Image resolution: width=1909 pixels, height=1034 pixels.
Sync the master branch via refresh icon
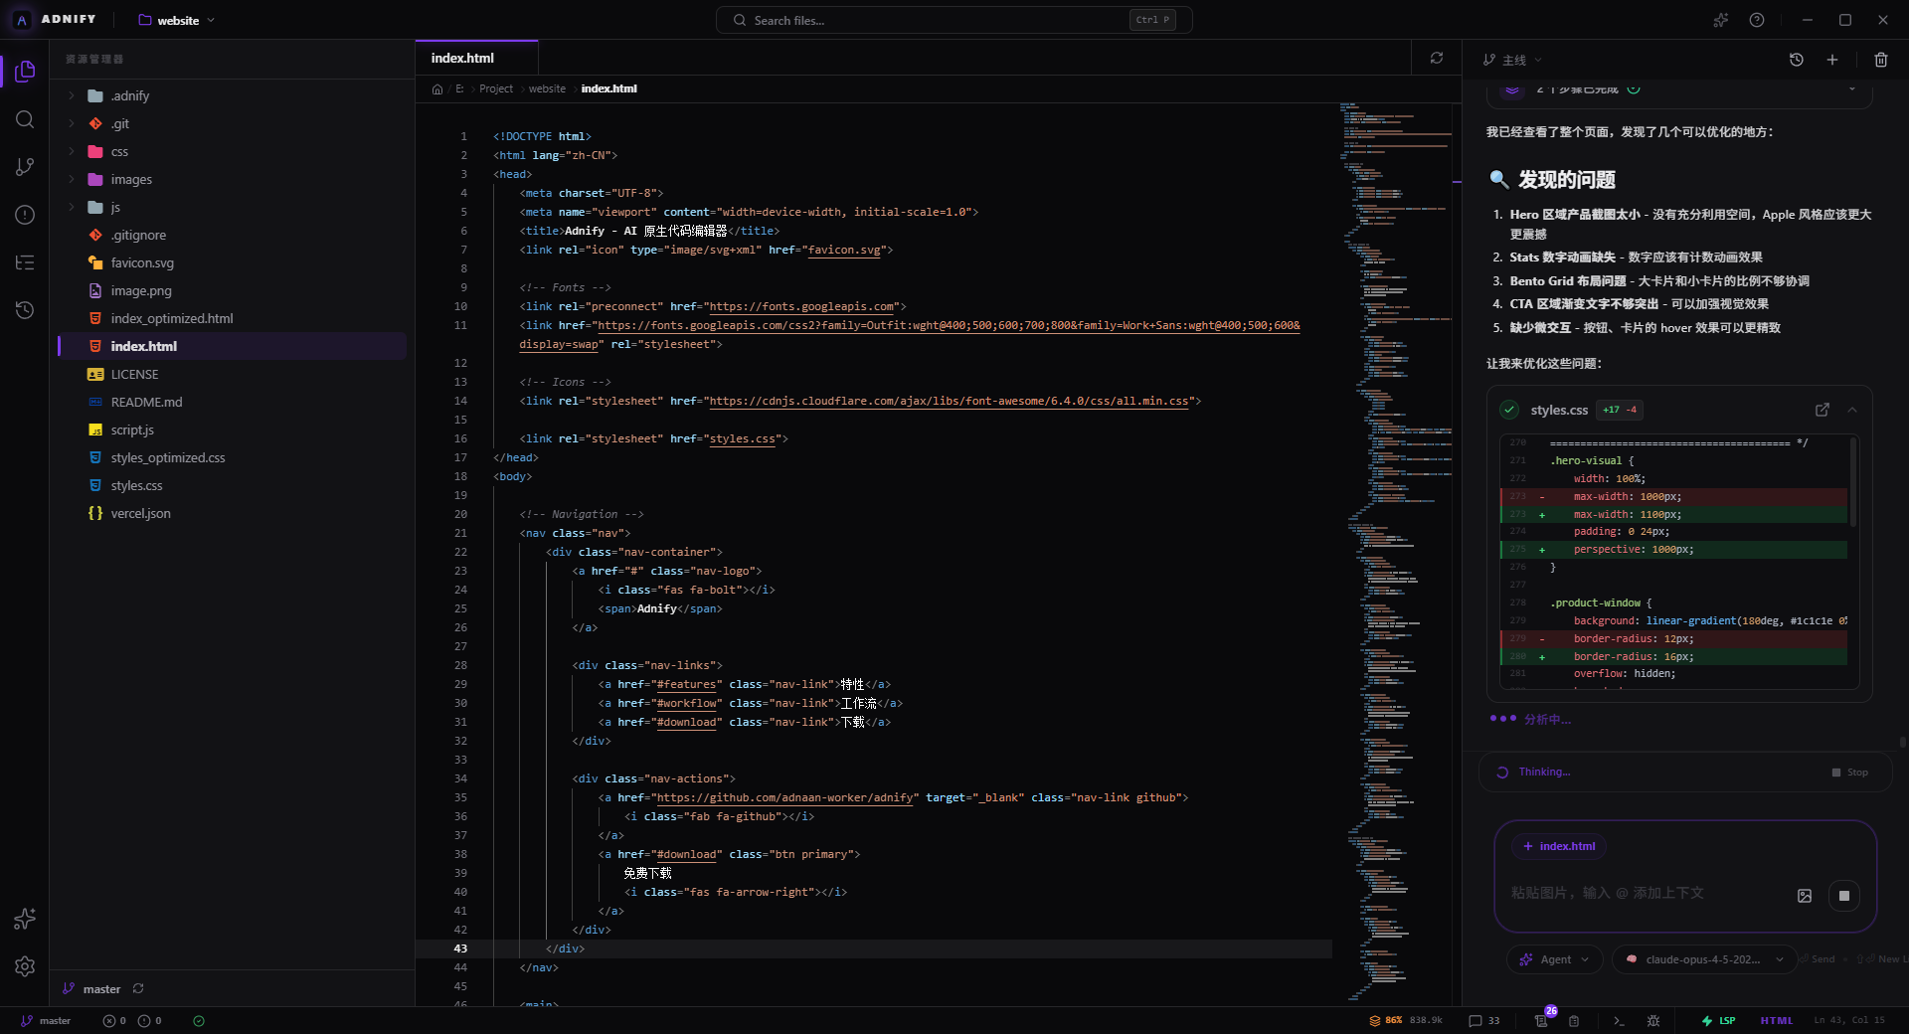(138, 988)
